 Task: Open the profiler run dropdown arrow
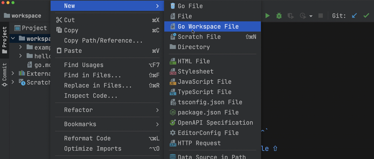coord(311,16)
